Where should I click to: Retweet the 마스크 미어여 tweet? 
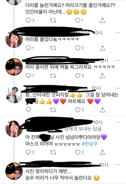(x=53, y=152)
